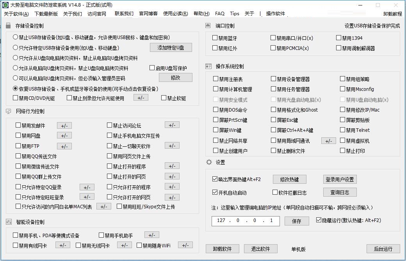The height and width of the screenshot is (261, 406).
Task: Open 使用必读(R) menu
Action: (x=176, y=14)
